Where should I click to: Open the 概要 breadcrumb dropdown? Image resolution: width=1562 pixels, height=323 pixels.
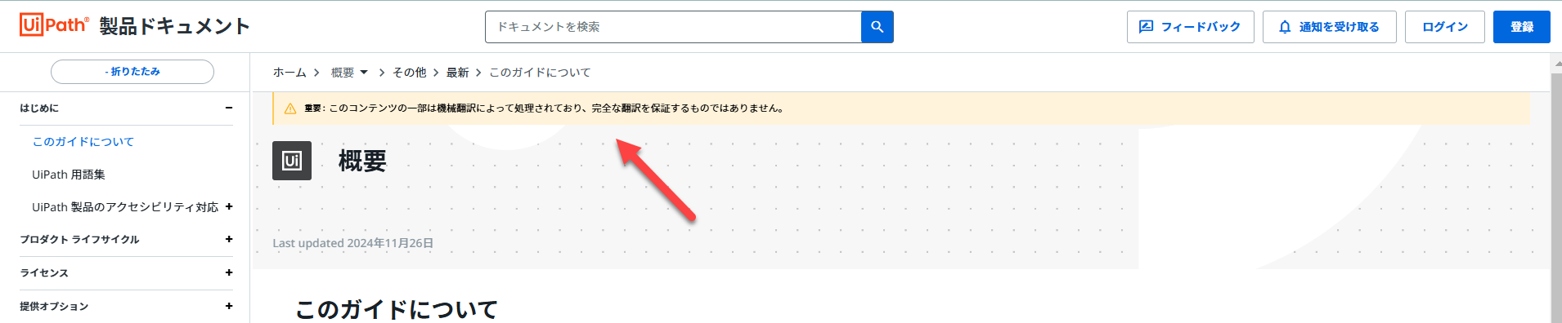(349, 73)
